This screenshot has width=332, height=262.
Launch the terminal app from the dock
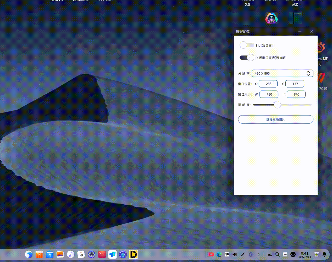pyautogui.click(x=102, y=254)
